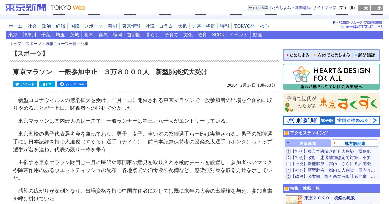Viewport: 389px width, 204px height.
Task: Click the Hatena B! bookmark button
Action: [47, 84]
